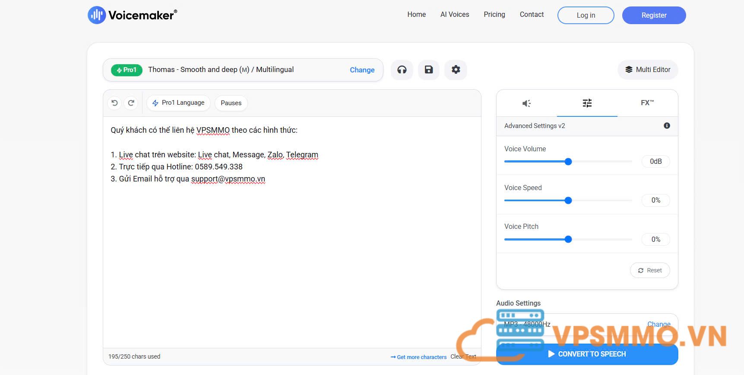The width and height of the screenshot is (744, 375).
Task: Reset the advanced voice settings
Action: pos(649,270)
